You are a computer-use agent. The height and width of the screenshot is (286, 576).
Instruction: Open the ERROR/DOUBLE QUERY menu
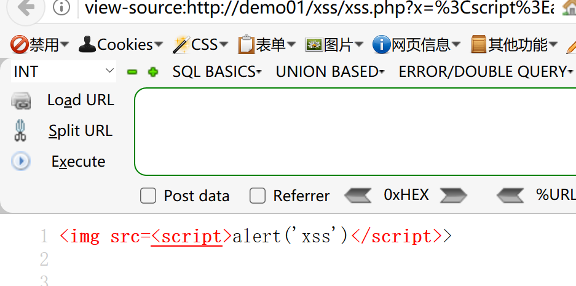pyautogui.click(x=485, y=72)
